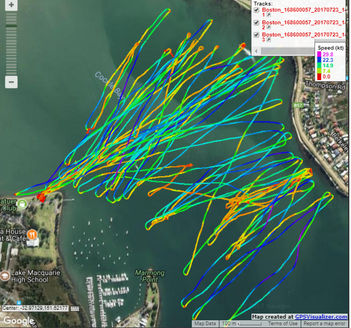Screen dimensions: 351x328
Task: Click the ruler measurement icon beside coordinates
Action: (75, 308)
